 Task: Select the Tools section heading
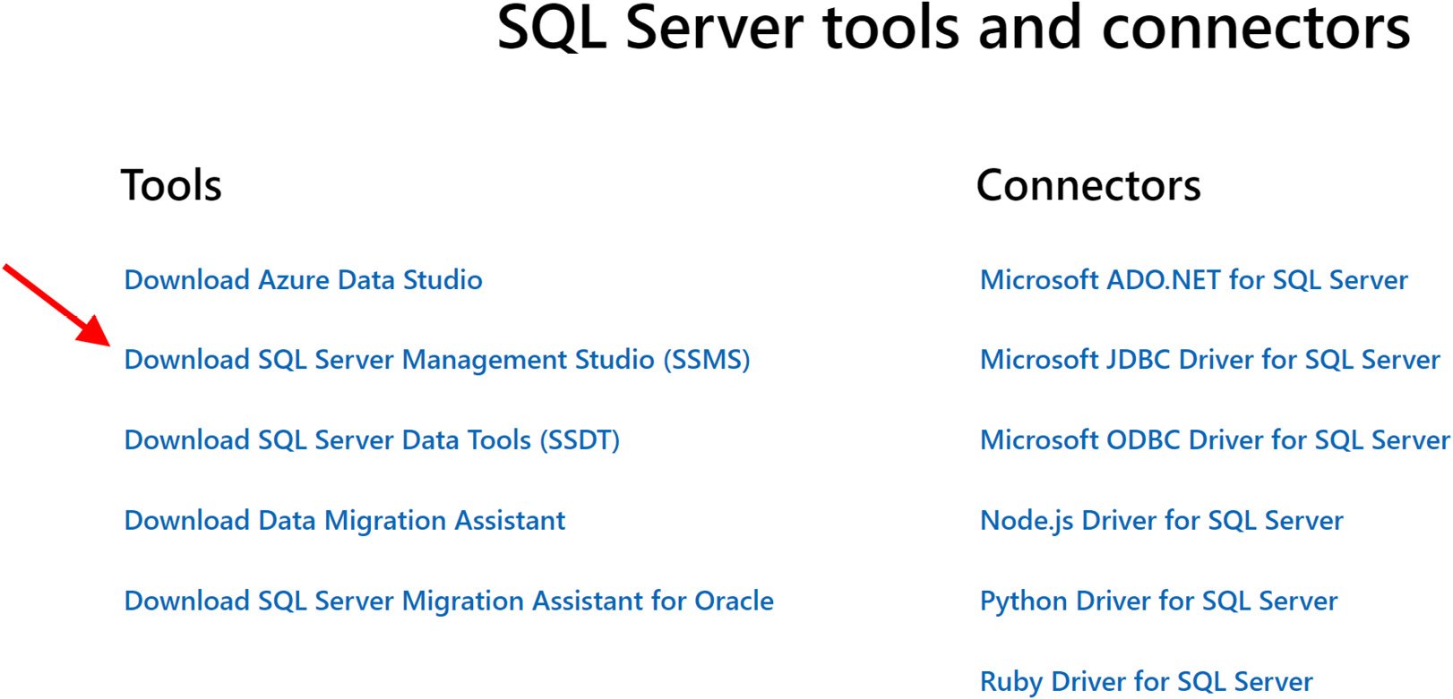click(171, 185)
